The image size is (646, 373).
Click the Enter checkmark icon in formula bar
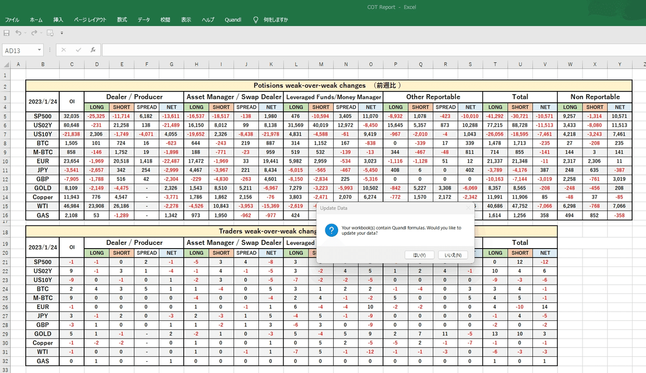[79, 50]
